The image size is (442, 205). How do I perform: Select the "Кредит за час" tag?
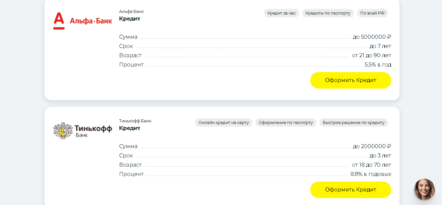pyautogui.click(x=281, y=13)
